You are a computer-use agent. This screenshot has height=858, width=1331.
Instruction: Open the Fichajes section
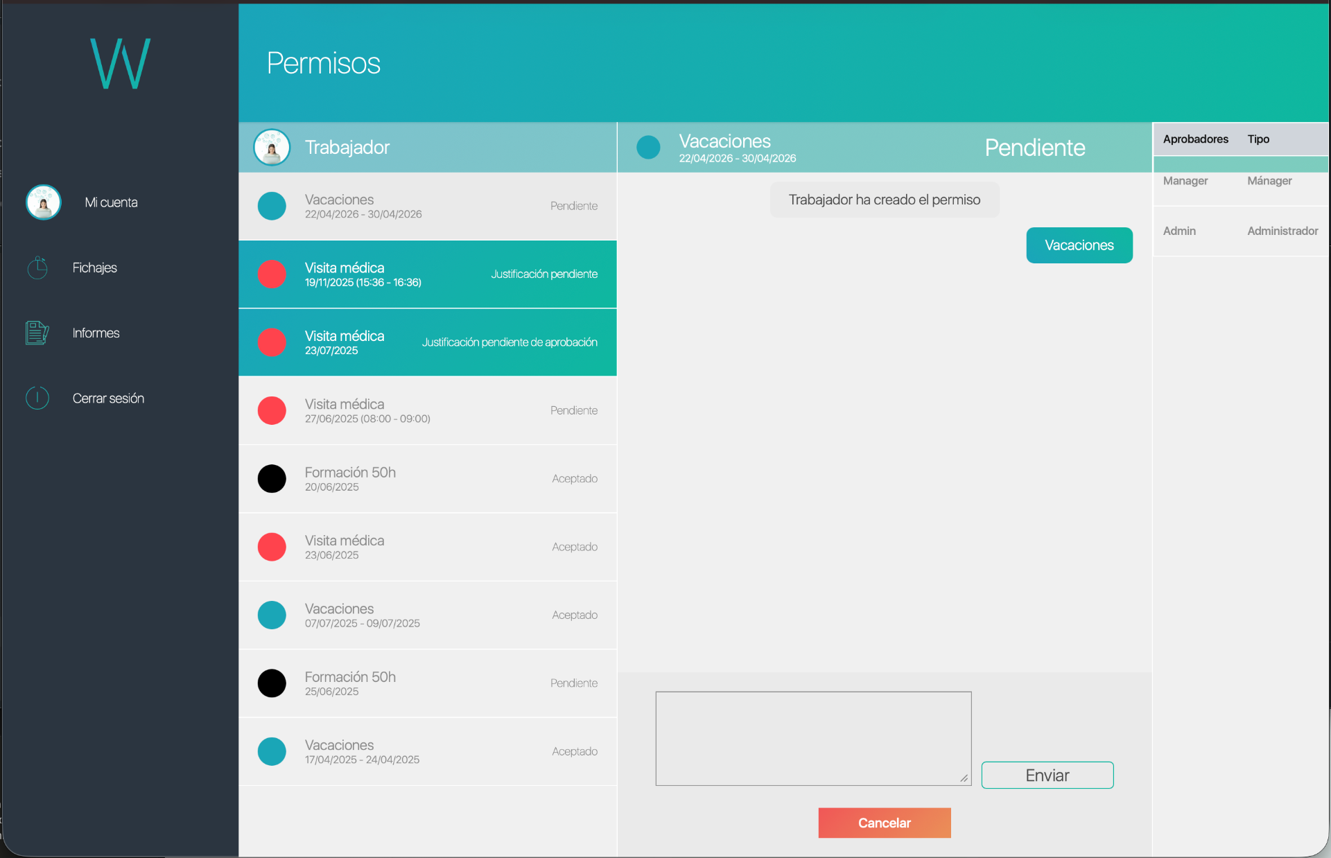94,268
